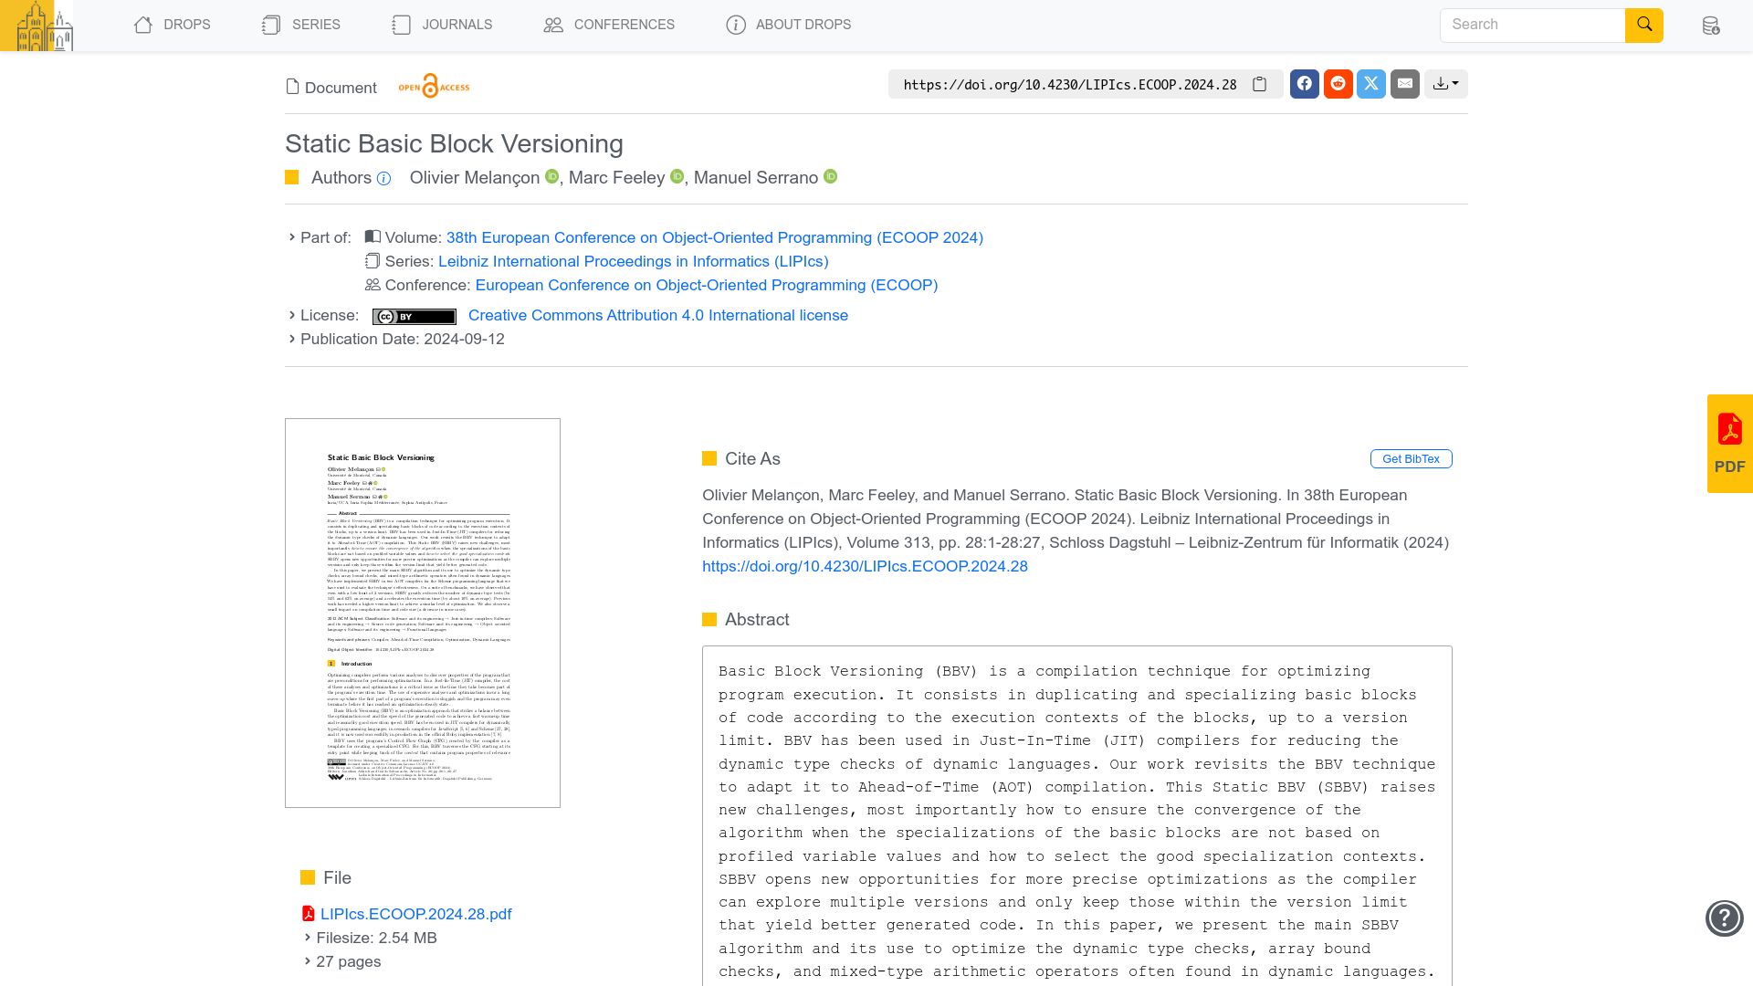Copy the DOI with the clipboard icon

1260,84
